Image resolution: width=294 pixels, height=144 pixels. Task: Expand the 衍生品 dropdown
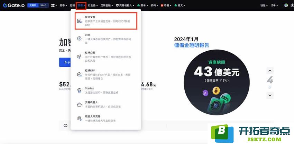tap(93, 6)
